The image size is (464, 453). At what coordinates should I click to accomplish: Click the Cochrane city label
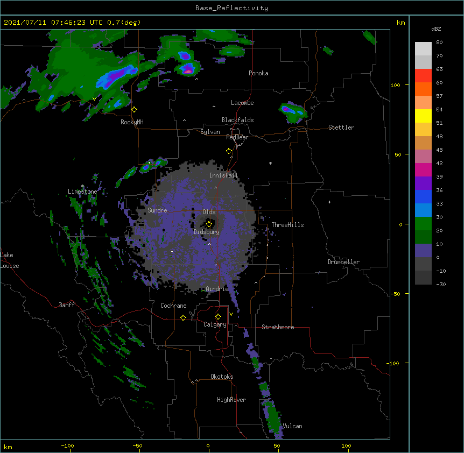point(173,306)
